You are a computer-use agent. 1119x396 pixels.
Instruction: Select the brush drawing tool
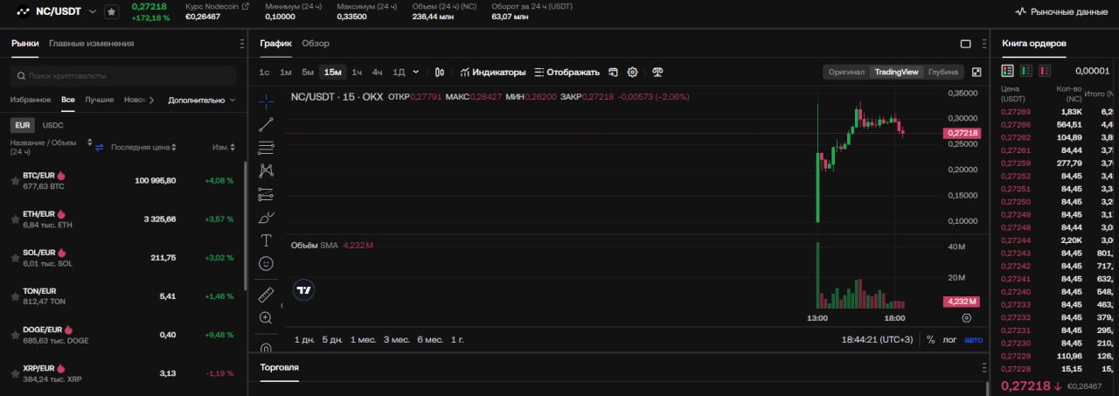pyautogui.click(x=266, y=217)
